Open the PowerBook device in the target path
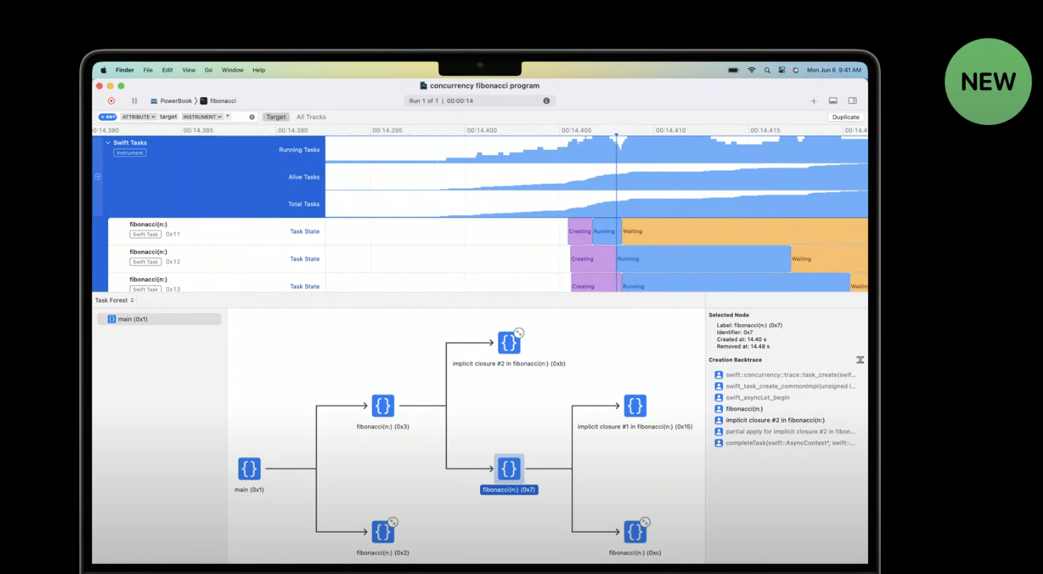 pos(171,101)
